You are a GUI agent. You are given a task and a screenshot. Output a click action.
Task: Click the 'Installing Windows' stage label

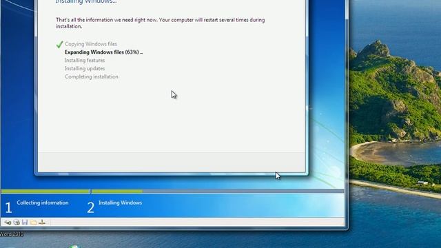(120, 203)
